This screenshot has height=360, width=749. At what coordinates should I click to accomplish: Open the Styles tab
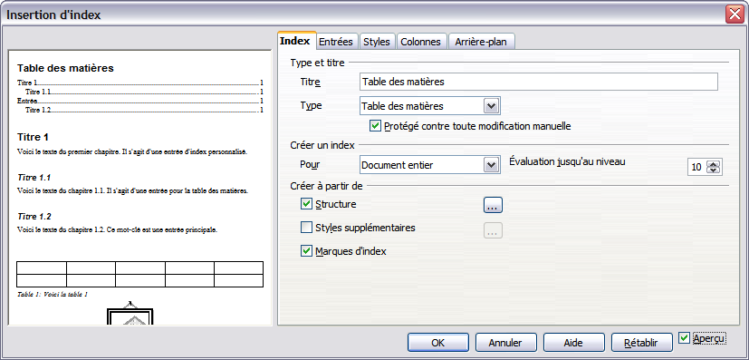pos(377,42)
